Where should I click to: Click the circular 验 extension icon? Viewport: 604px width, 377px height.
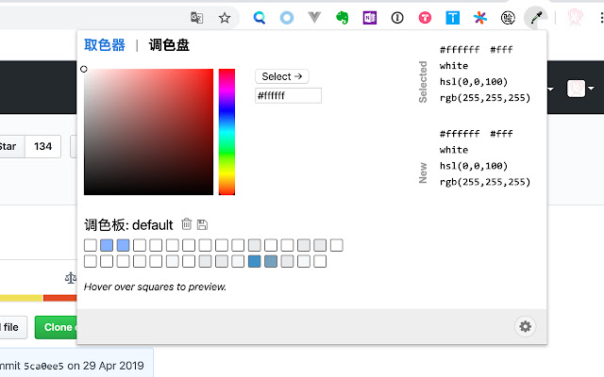(508, 18)
